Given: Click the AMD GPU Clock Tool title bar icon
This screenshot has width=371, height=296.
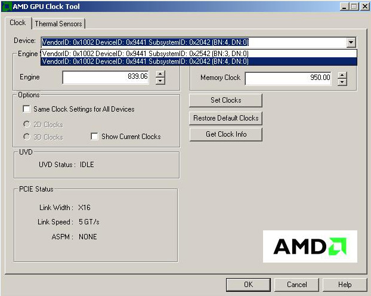Looking at the screenshot, I should point(7,6).
